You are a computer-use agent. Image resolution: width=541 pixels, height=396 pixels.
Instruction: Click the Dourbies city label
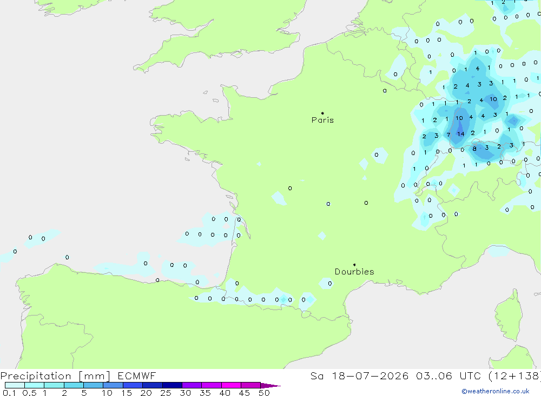(354, 272)
